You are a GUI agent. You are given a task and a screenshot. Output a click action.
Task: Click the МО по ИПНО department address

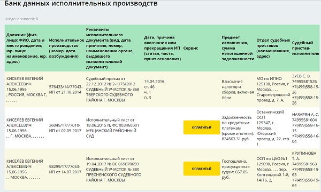(x=273, y=90)
